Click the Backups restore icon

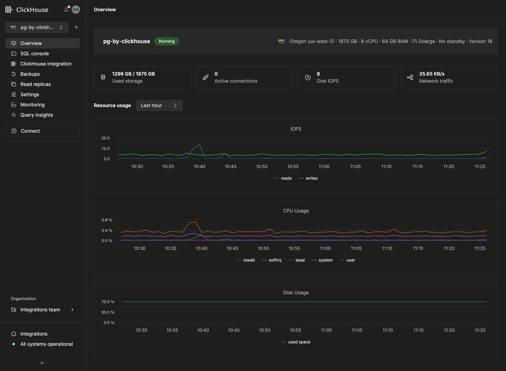pyautogui.click(x=14, y=74)
